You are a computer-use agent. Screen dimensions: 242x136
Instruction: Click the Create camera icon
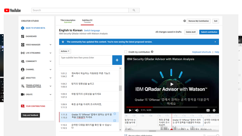click(23, 94)
